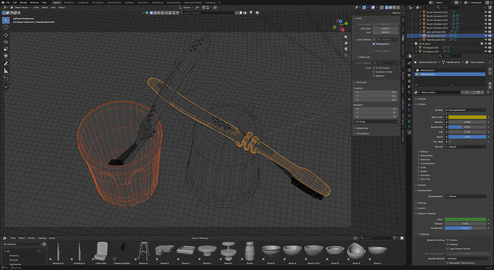Toggle render camera for Handle.white.002
Screen dimensions: 494x270
pyautogui.click(x=490, y=36)
